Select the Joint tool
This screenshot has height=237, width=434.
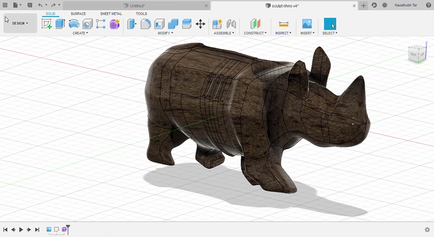231,24
